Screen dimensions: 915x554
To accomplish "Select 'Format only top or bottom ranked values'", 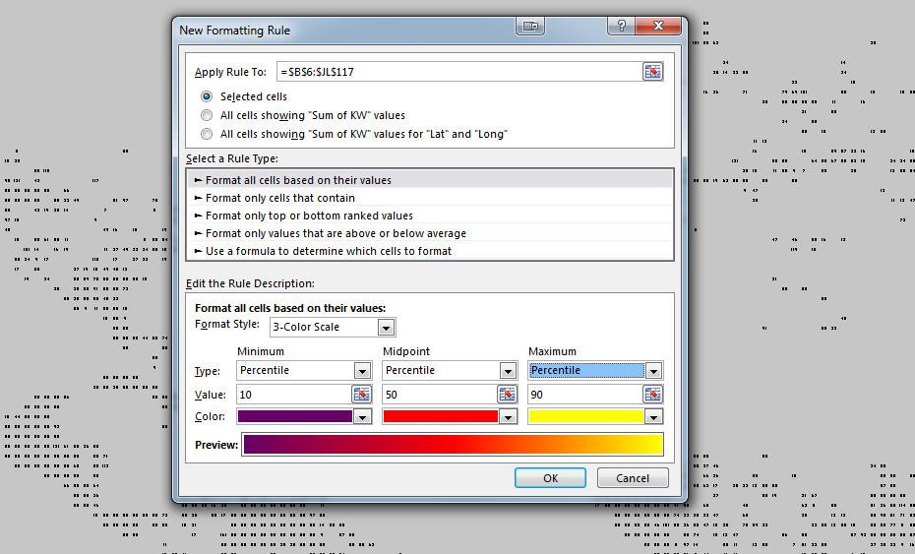I will (x=430, y=215).
